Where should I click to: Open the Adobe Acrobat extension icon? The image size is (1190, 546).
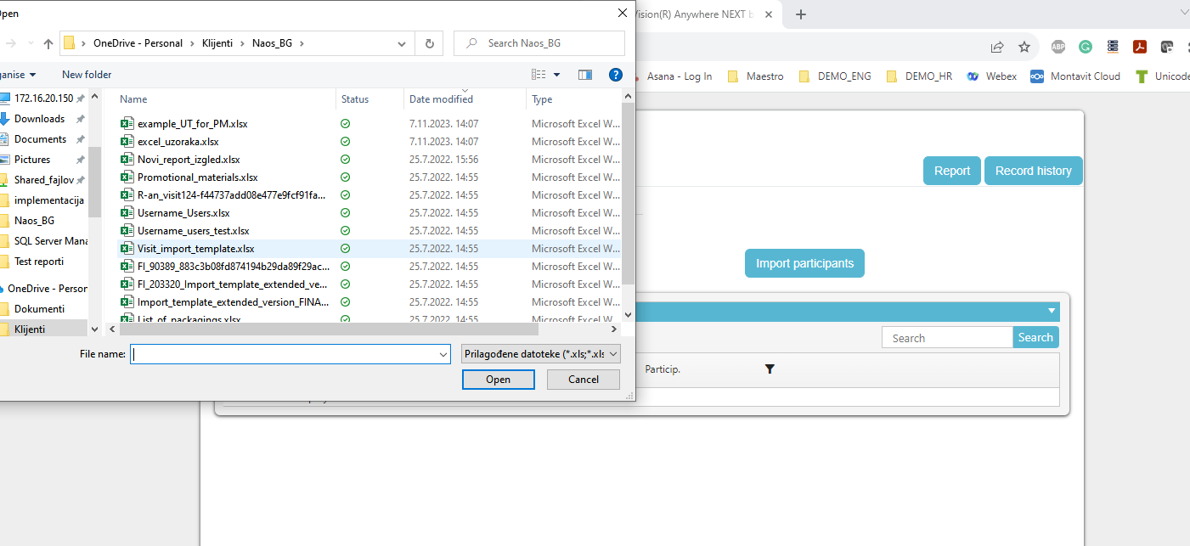coord(1139,47)
